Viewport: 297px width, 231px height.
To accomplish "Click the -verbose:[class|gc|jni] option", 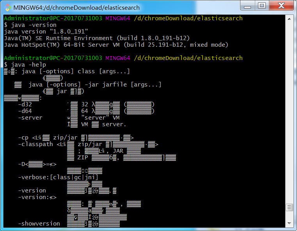I will coord(58,177).
